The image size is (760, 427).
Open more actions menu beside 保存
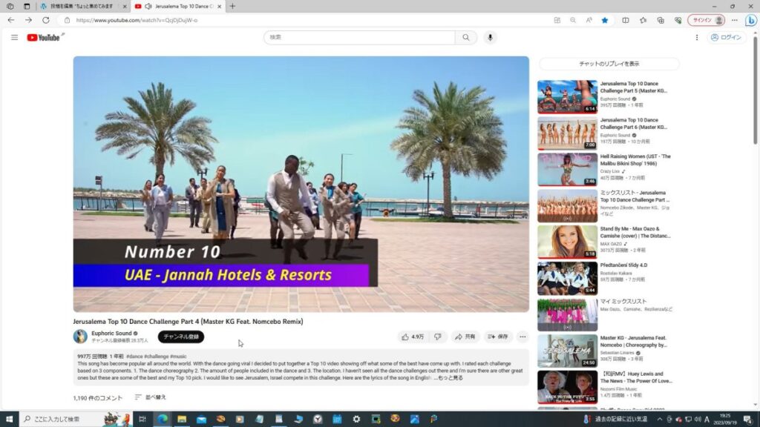pyautogui.click(x=522, y=337)
